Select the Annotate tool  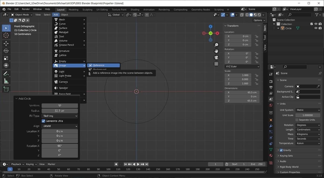6,74
